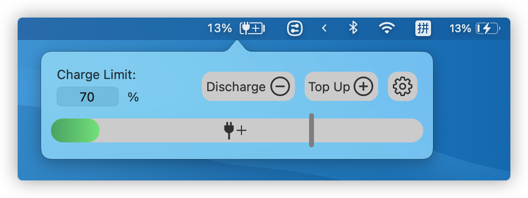Focus the Charge Limit field showing 70

coord(88,97)
